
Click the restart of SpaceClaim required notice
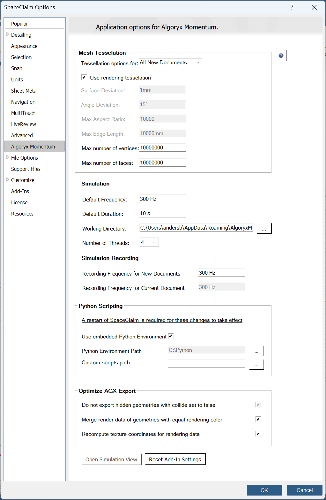coord(162,320)
